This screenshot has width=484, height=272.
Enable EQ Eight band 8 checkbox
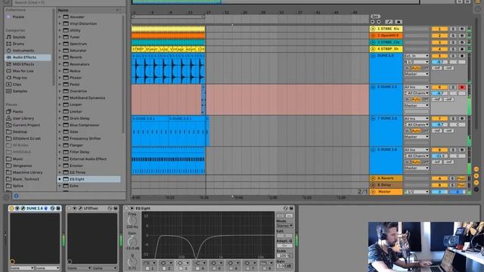pyautogui.click(x=265, y=269)
